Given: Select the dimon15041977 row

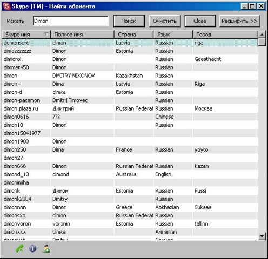Looking at the screenshot, I should pyautogui.click(x=130, y=133).
